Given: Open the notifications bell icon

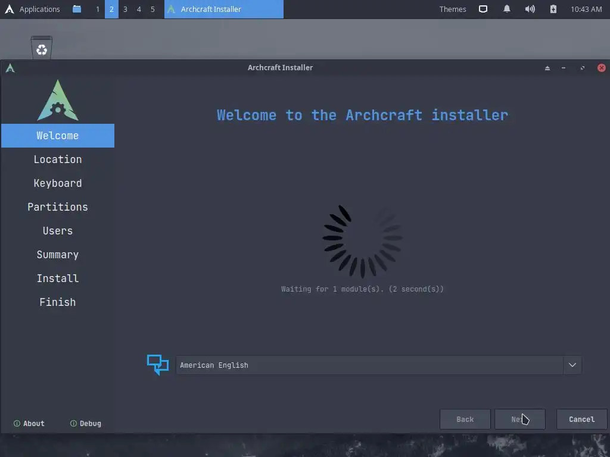Looking at the screenshot, I should 506,9.
